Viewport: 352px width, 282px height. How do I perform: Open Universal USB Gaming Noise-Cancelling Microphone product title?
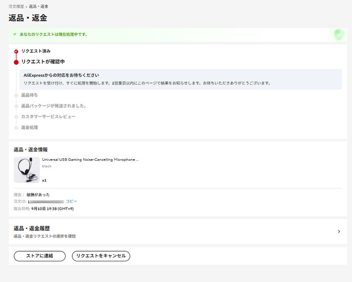[91, 160]
